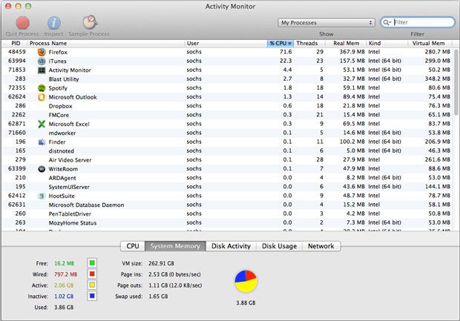Open the My Processes dropdown
Image resolution: width=460 pixels, height=321 pixels.
click(x=326, y=23)
